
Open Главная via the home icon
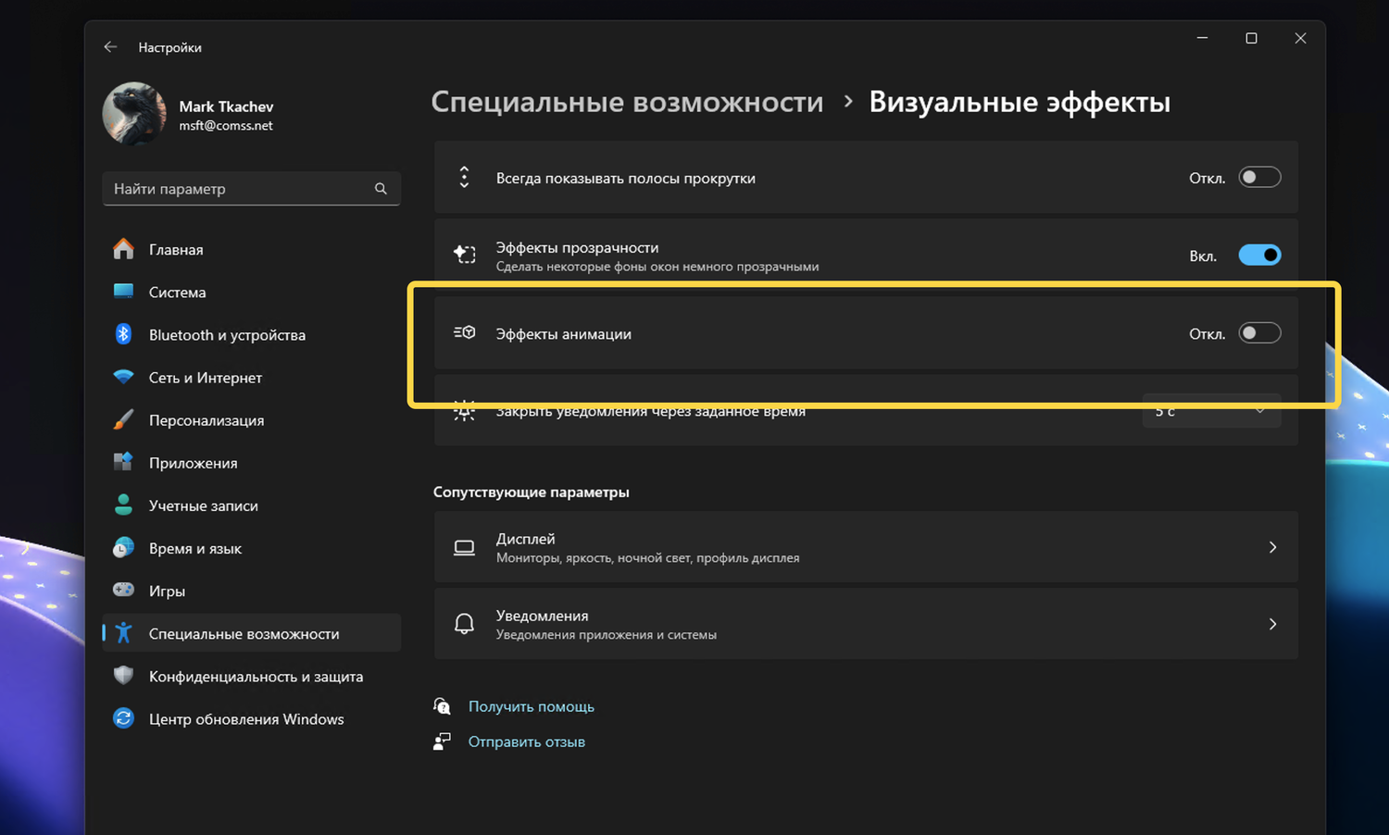pos(123,249)
